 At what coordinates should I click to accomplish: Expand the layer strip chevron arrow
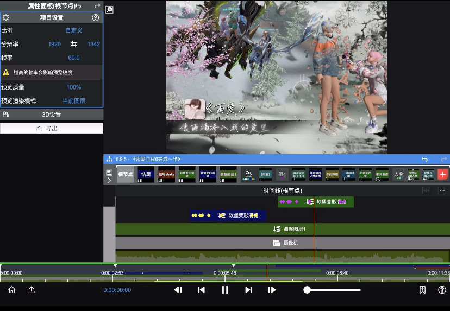click(x=109, y=180)
